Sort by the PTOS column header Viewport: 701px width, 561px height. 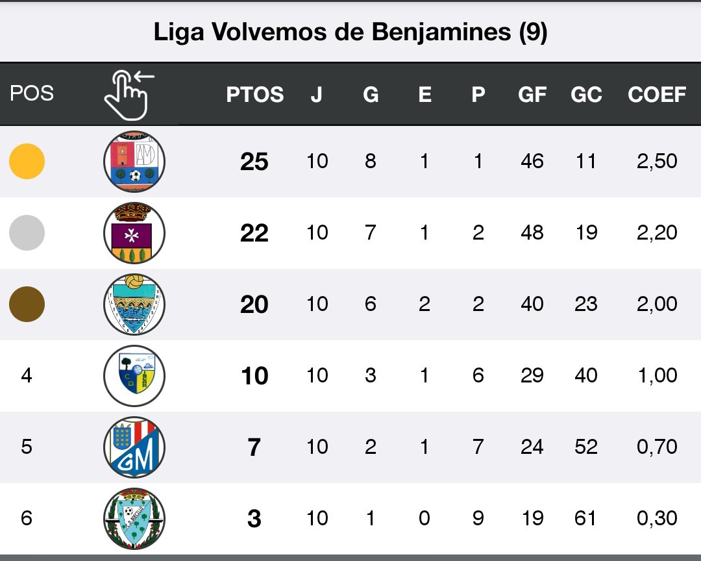pyautogui.click(x=254, y=95)
